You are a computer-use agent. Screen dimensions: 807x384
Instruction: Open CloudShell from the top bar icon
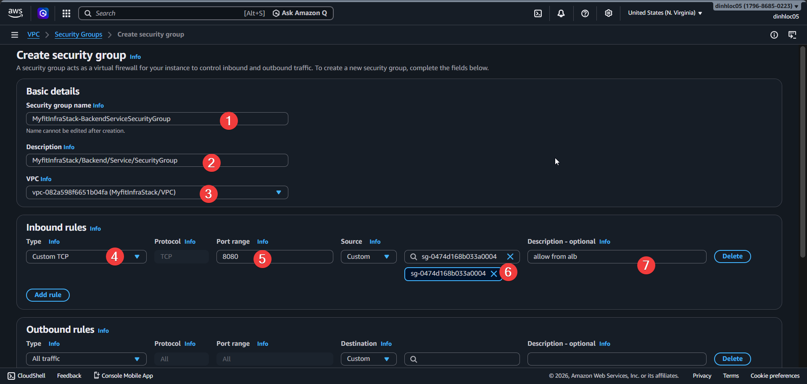tap(538, 13)
